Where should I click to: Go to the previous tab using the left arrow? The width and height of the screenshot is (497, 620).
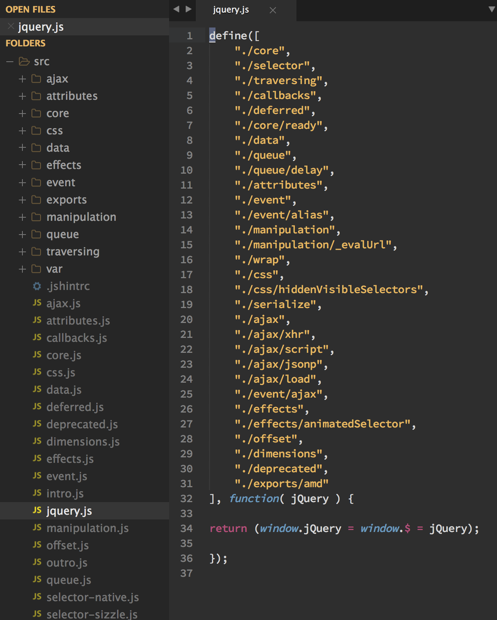(x=176, y=9)
